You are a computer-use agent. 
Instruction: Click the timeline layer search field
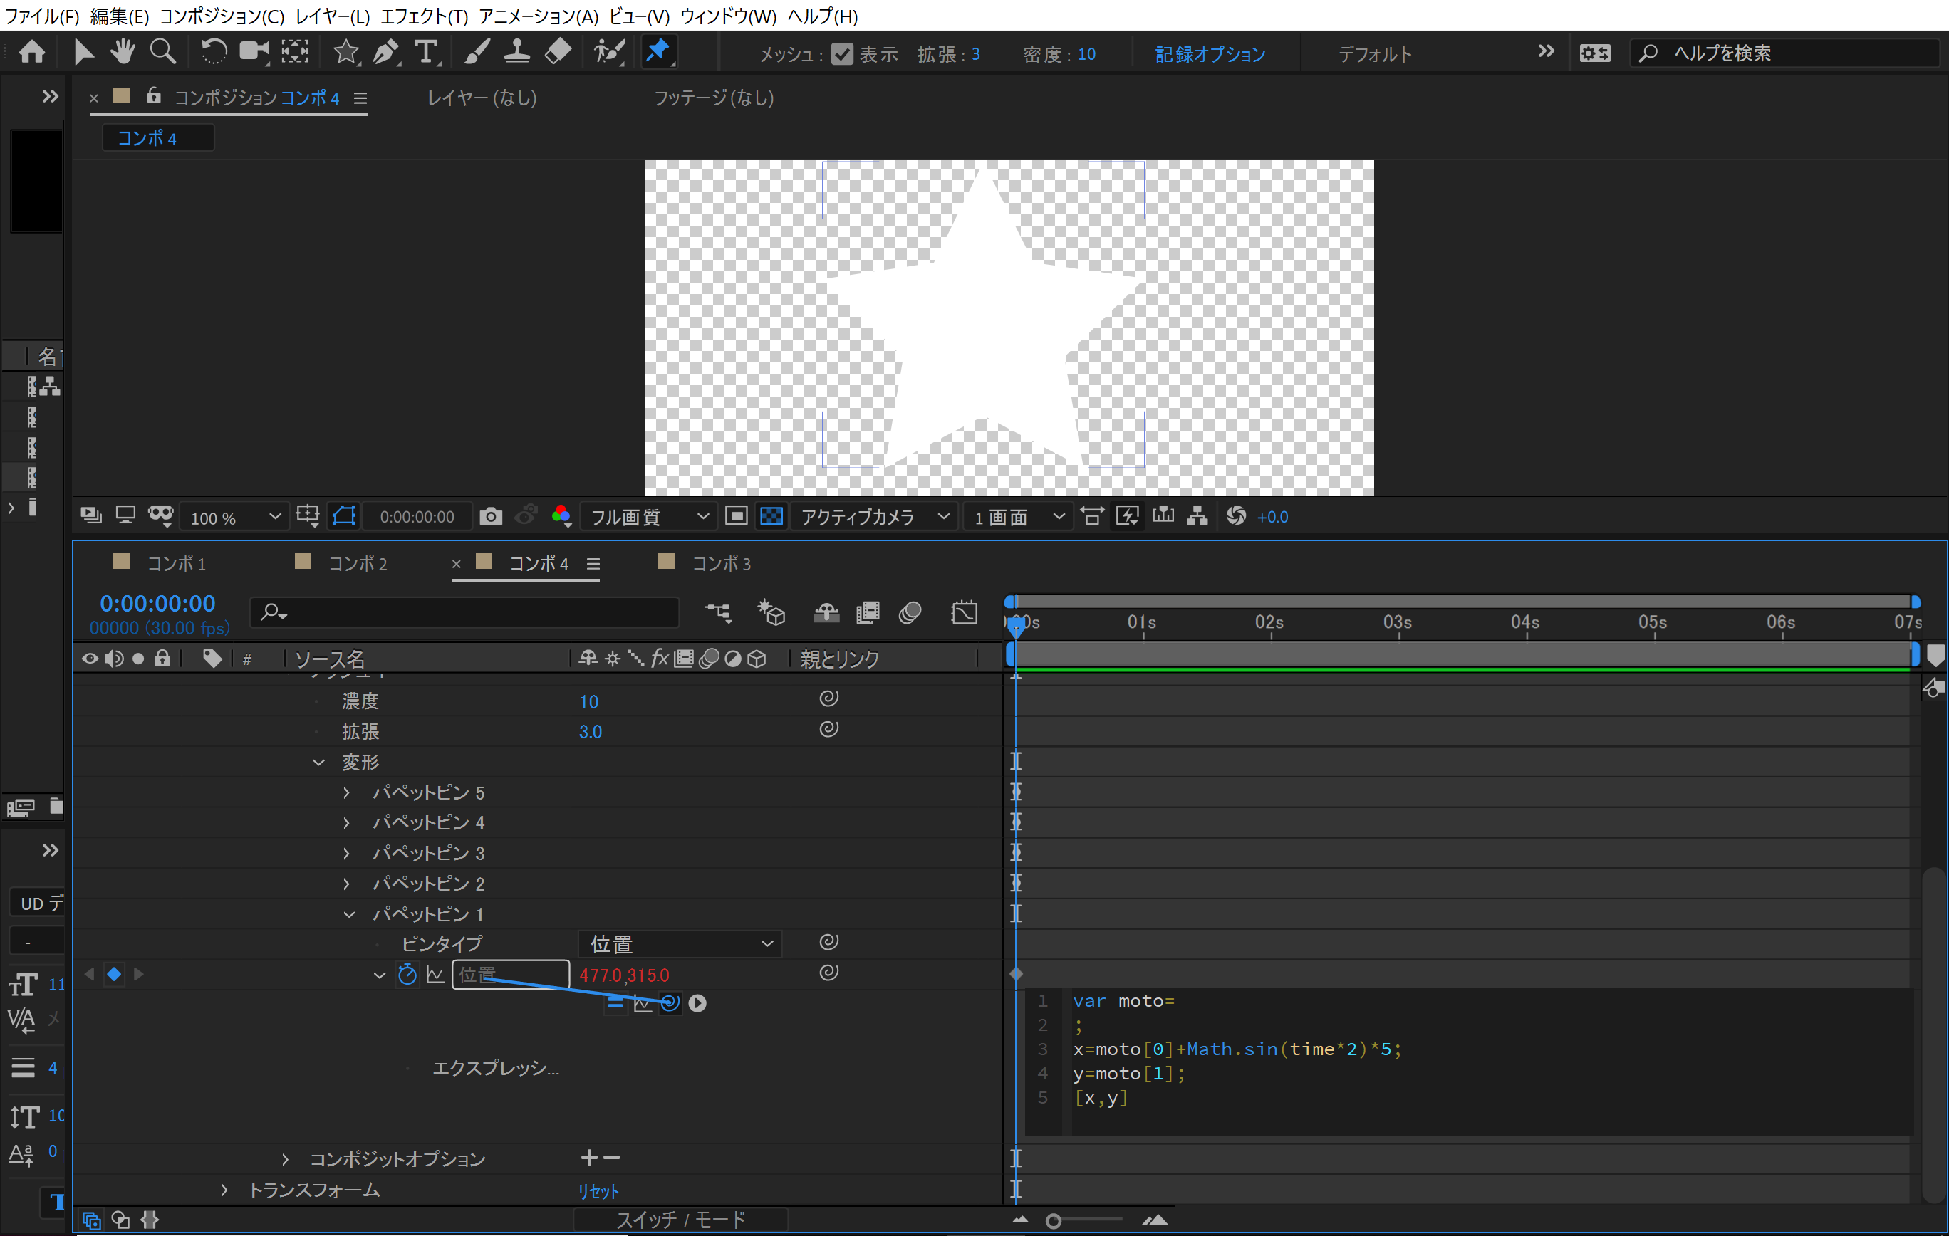tap(464, 612)
